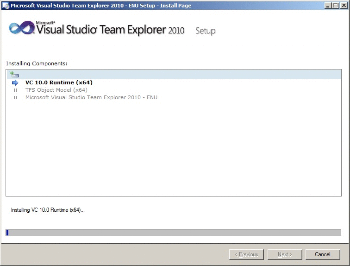Viewport: 350px width, 266px height.
Task: Click the disabled Next button
Action: (x=285, y=254)
